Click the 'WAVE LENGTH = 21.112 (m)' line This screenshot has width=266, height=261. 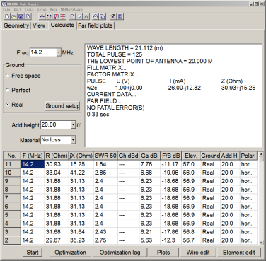[x=125, y=48]
